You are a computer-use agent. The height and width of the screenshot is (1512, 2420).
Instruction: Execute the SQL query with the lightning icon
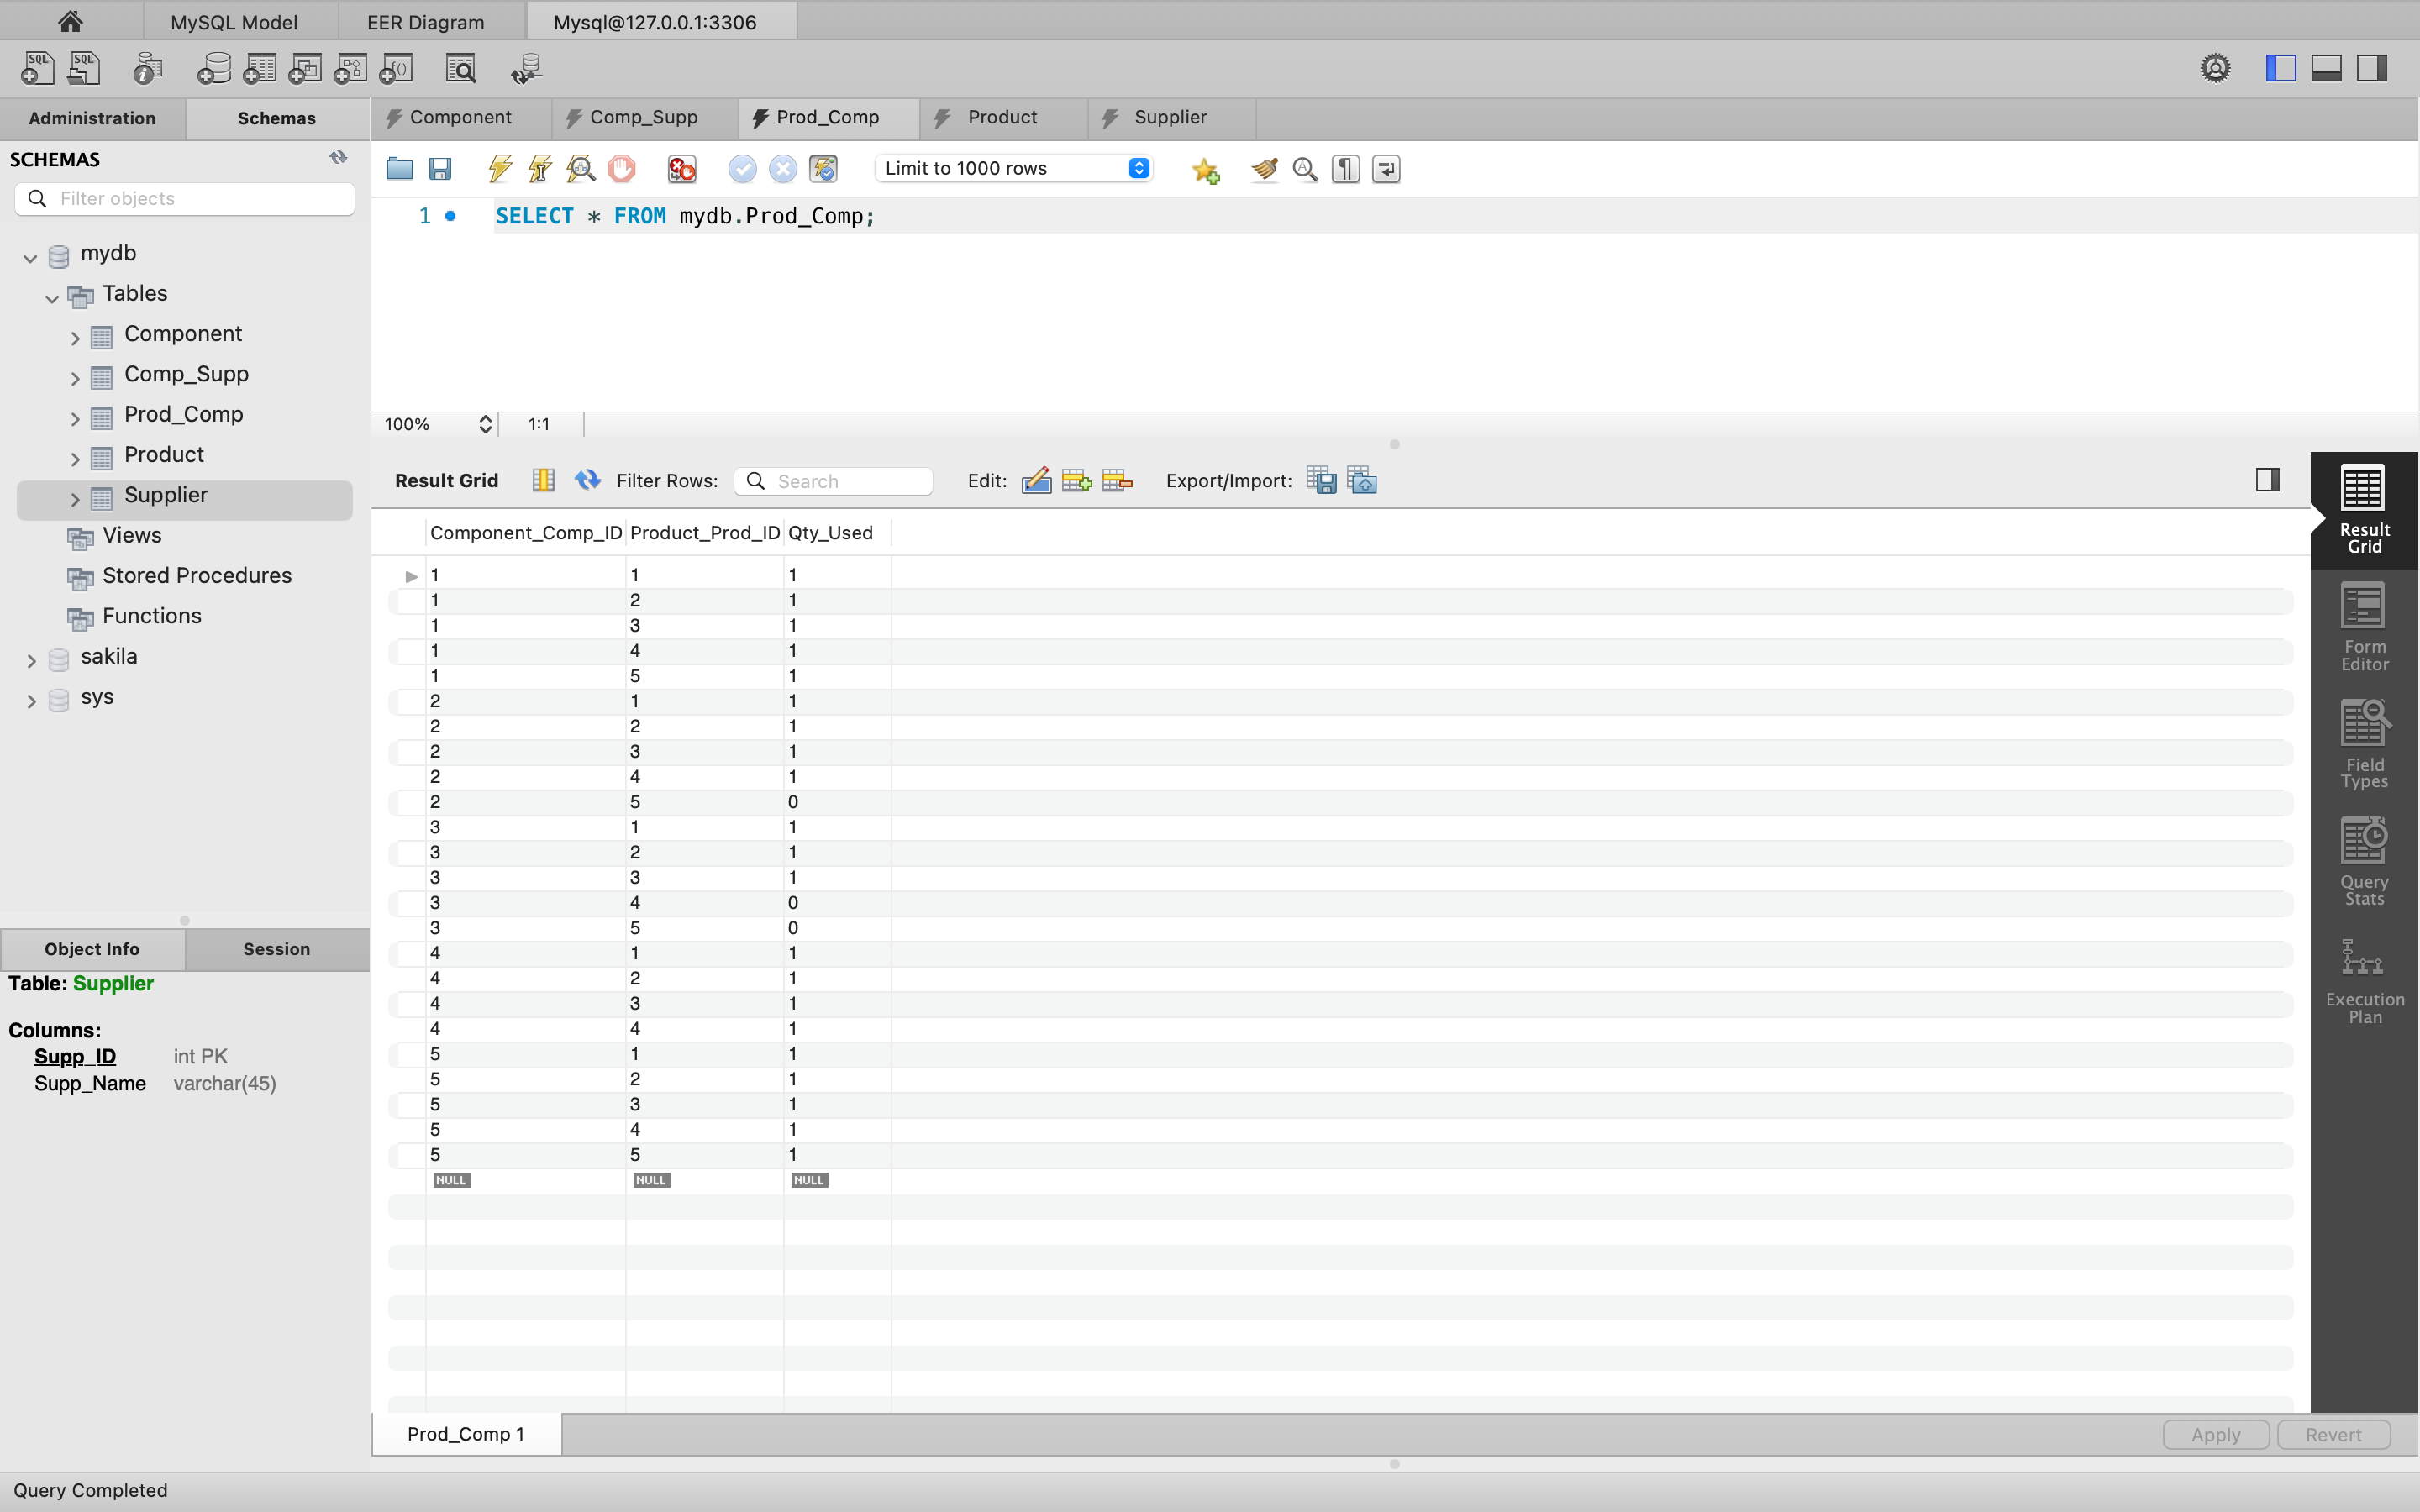pos(500,168)
